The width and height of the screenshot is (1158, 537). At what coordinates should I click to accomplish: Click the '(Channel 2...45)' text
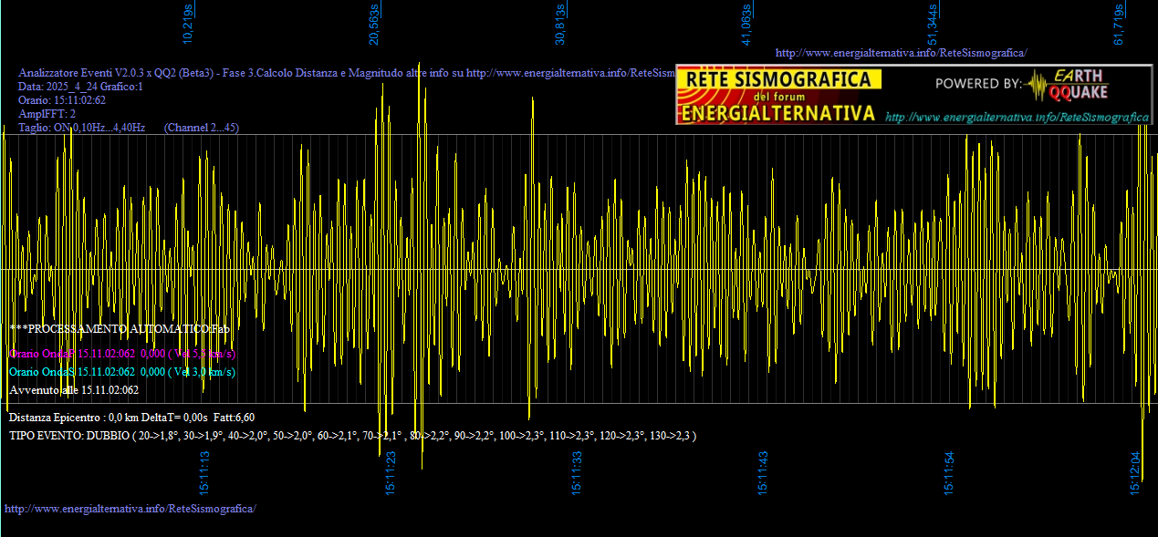click(x=202, y=128)
